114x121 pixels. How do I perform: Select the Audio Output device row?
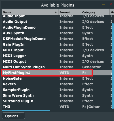(x=57, y=22)
